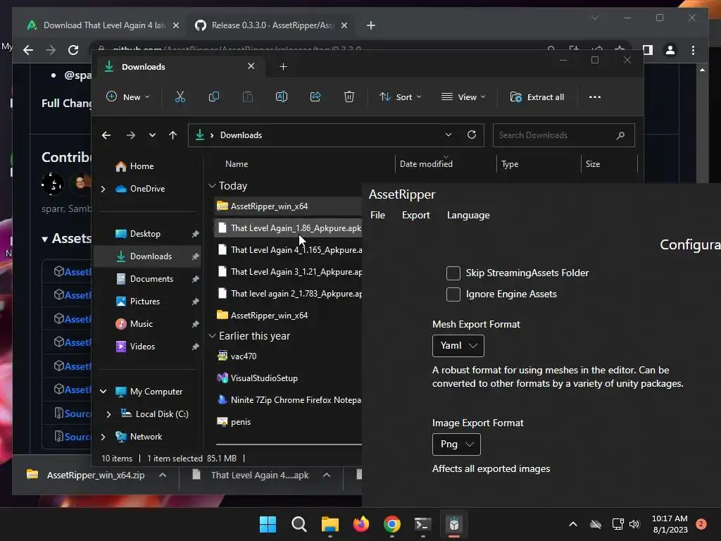721x541 pixels.
Task: Click the Extract all button
Action: pyautogui.click(x=537, y=97)
